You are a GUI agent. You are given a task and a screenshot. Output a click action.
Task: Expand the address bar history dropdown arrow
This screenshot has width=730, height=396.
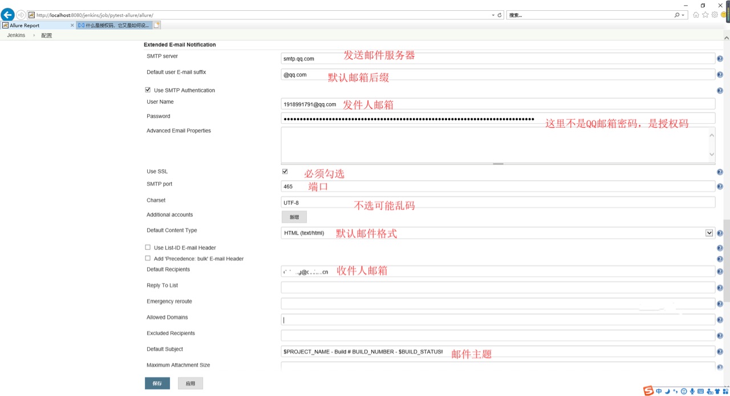493,15
